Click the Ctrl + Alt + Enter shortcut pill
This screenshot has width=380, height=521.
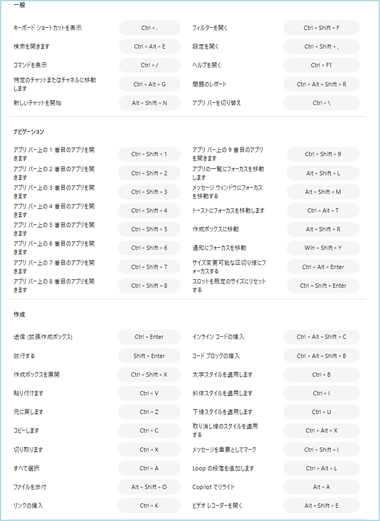click(323, 267)
